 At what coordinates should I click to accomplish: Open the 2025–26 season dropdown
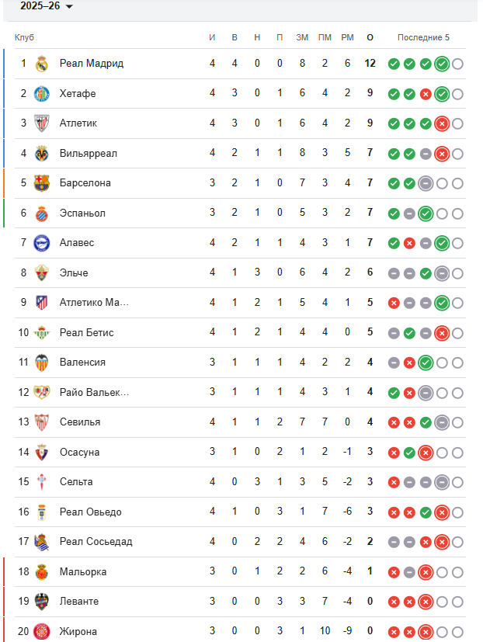pyautogui.click(x=47, y=6)
